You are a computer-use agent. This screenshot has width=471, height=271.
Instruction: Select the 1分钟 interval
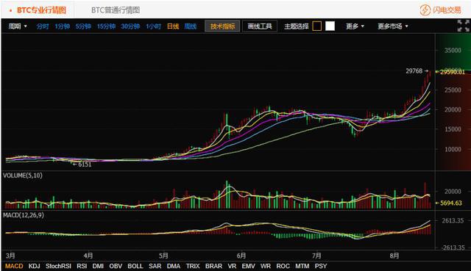click(x=62, y=26)
